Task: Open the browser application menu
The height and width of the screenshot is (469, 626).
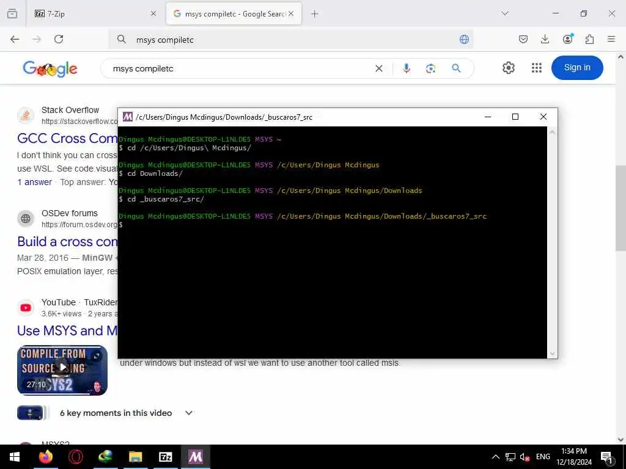Action: tap(611, 39)
